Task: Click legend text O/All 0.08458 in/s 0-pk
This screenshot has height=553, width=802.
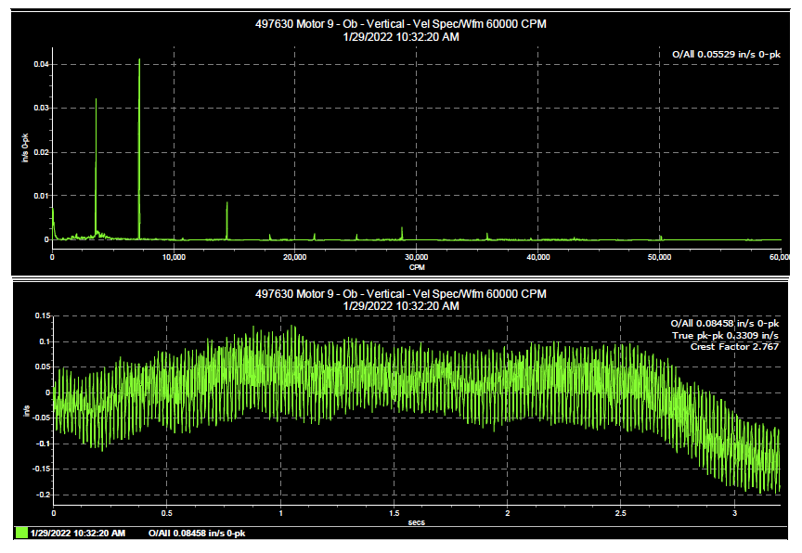Action: pos(197,534)
